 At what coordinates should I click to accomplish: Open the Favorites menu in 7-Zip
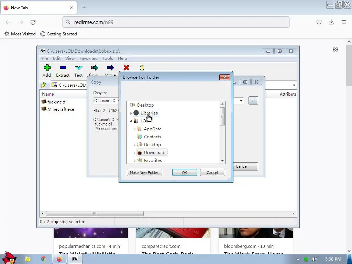pyautogui.click(x=88, y=58)
